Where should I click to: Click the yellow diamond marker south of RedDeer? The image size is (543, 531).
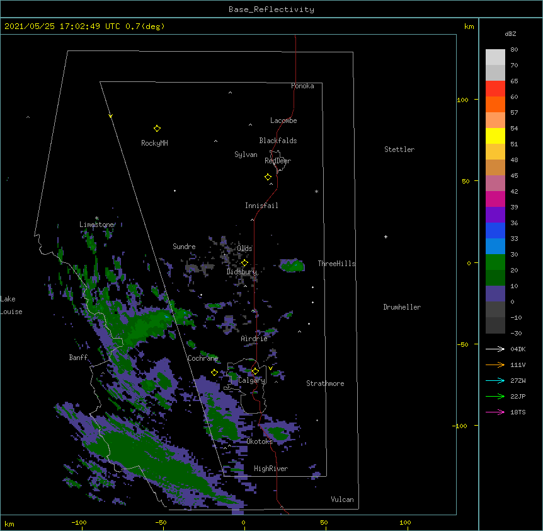(x=268, y=177)
